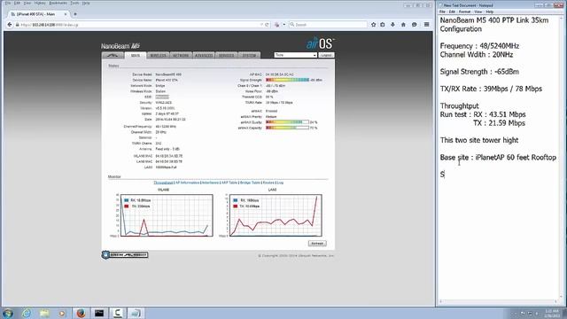Open the Bridge Table monitor link
This screenshot has height=319, width=567.
click(x=250, y=183)
